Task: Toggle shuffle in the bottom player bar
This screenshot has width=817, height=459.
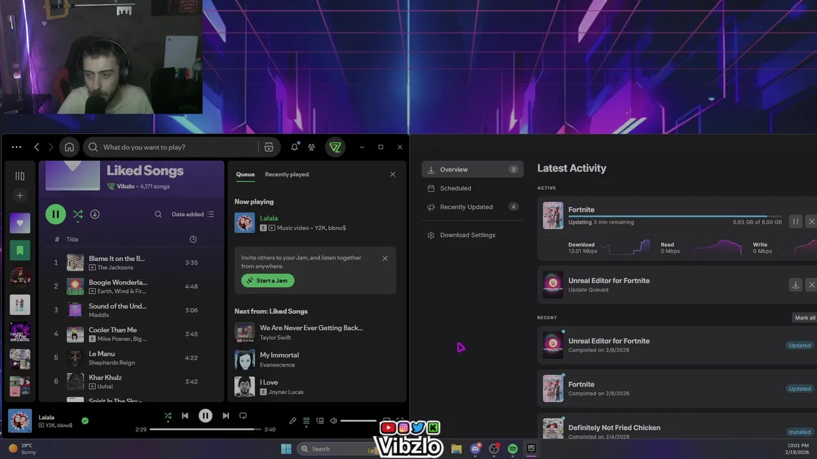Action: (x=168, y=416)
